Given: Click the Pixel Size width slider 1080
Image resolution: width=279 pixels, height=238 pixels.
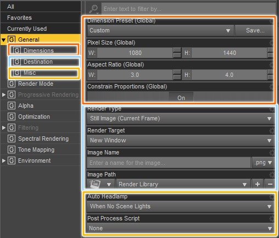Looking at the screenshot, I should [x=135, y=53].
